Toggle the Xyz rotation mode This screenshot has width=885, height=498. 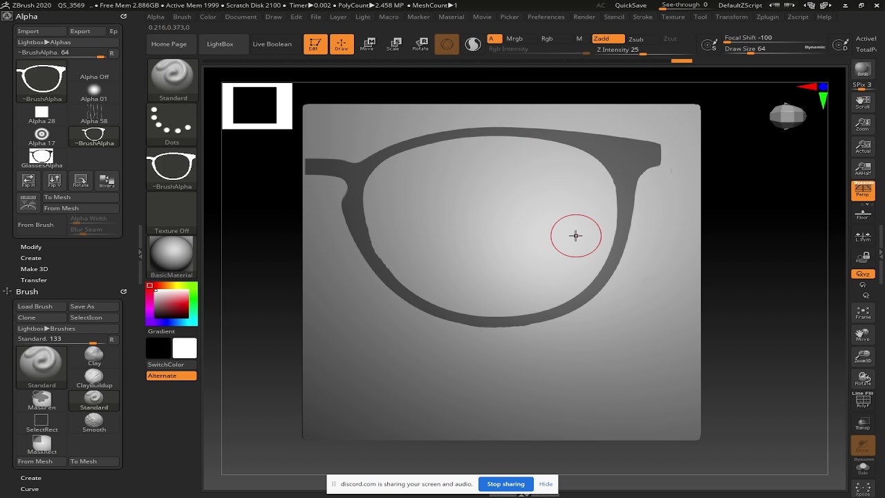863,275
